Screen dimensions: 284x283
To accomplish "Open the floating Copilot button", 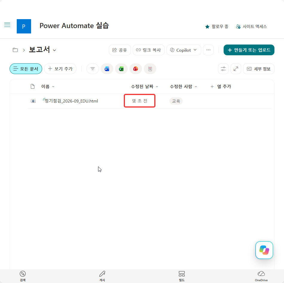I will (x=264, y=250).
